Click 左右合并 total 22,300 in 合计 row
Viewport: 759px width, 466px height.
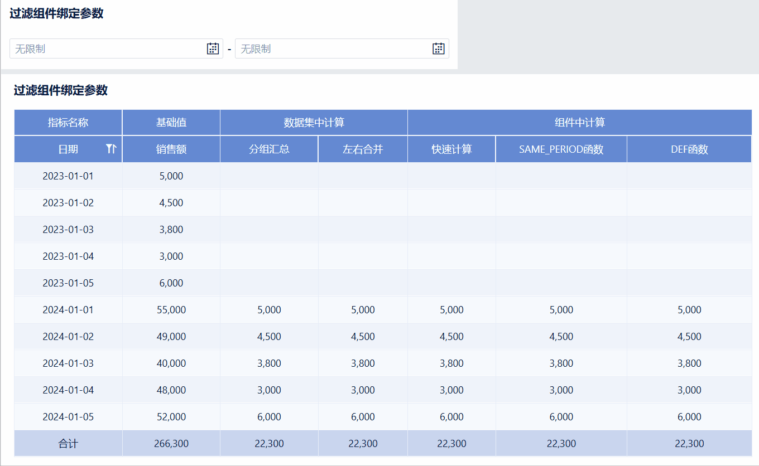click(363, 444)
